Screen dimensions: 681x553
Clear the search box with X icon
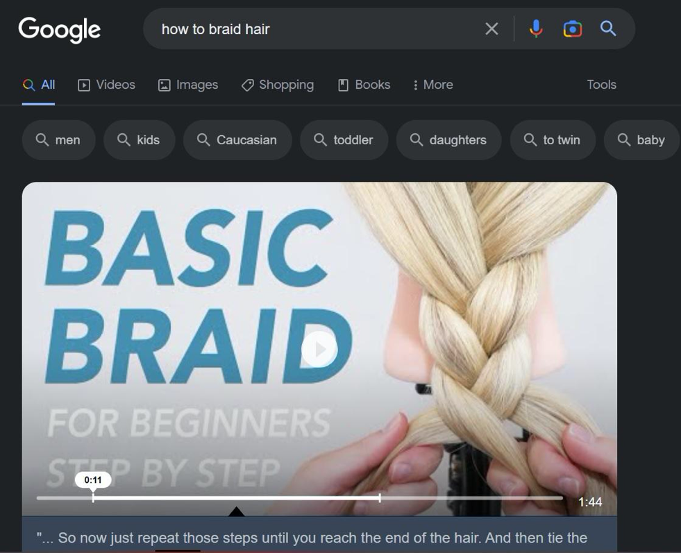pos(491,29)
